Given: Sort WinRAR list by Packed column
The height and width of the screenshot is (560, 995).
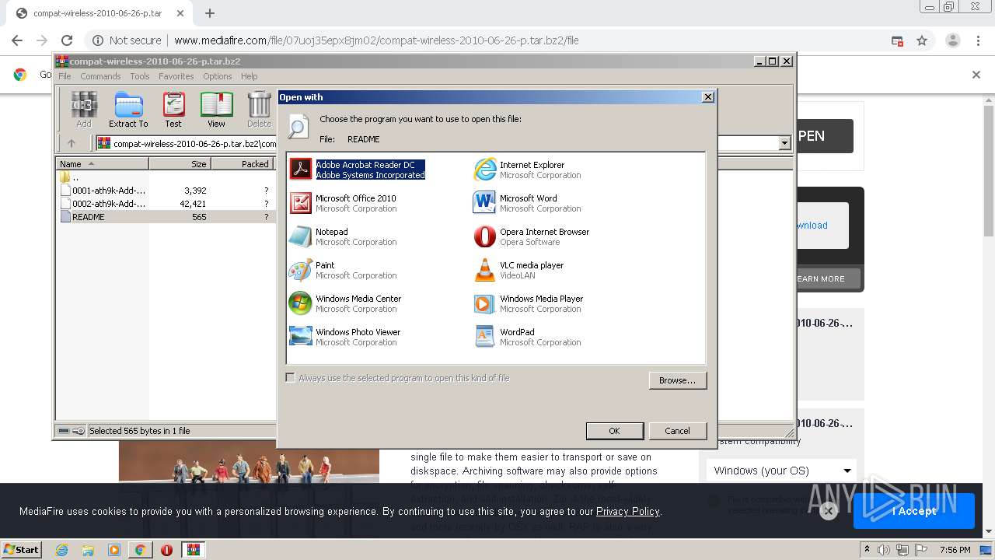Looking at the screenshot, I should point(242,164).
